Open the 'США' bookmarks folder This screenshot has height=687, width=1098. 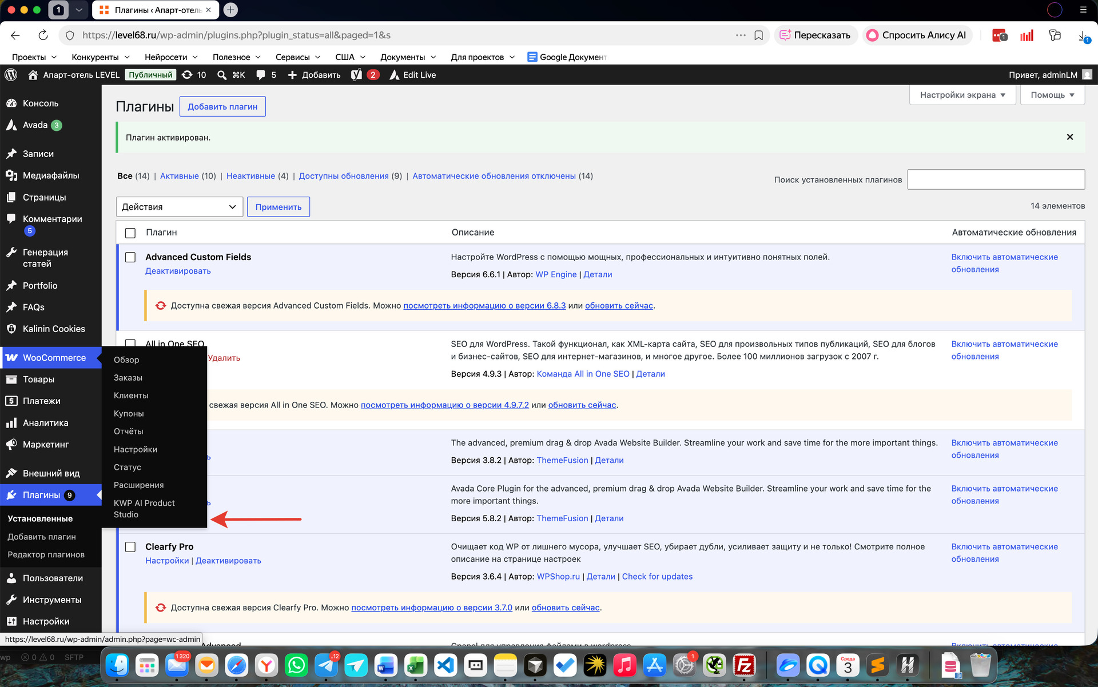(x=350, y=57)
